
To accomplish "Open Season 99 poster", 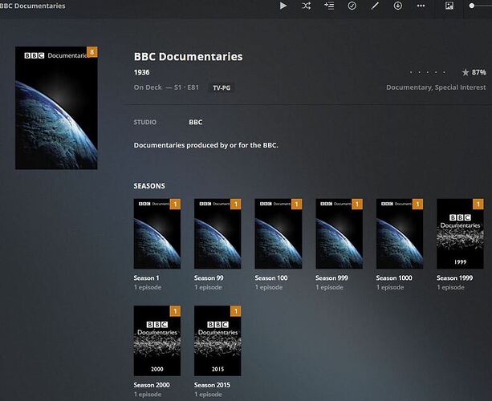I will coord(218,233).
